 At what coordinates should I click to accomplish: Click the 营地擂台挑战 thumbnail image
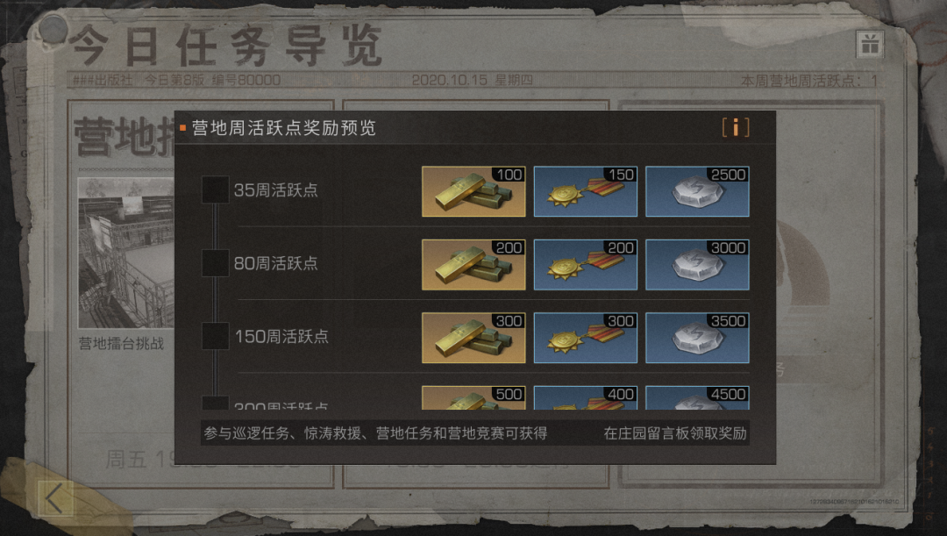coord(126,253)
